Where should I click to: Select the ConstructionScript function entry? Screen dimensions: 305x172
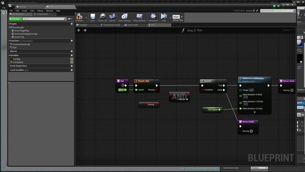(x=21, y=44)
